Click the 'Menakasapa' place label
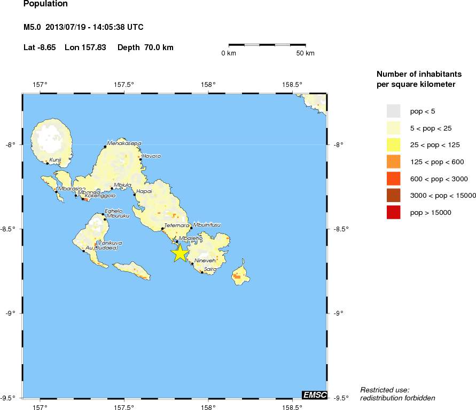The image size is (476, 410). [x=124, y=143]
